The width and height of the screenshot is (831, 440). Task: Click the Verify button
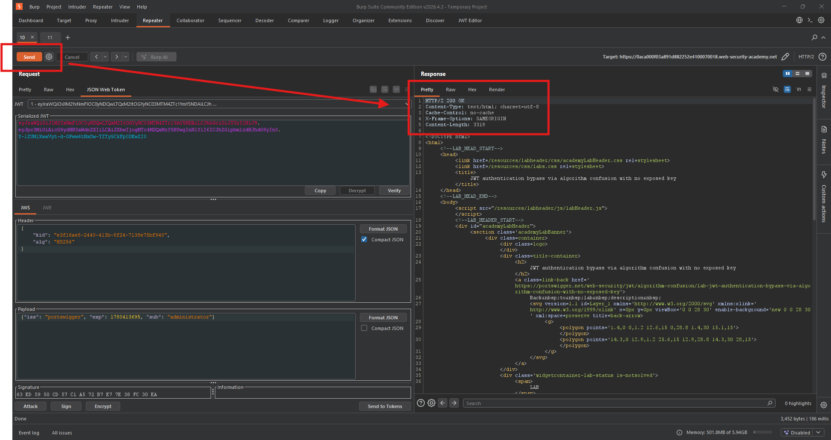[x=394, y=191]
